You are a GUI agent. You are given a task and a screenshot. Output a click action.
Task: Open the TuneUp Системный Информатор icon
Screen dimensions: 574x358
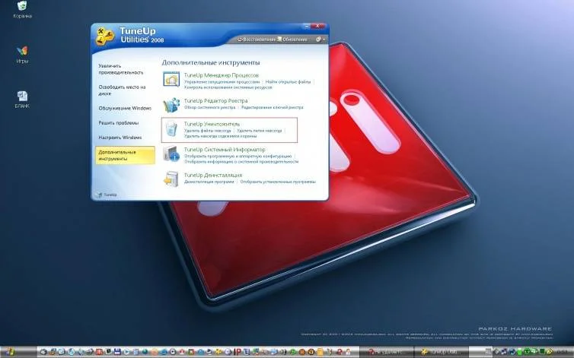(x=171, y=154)
